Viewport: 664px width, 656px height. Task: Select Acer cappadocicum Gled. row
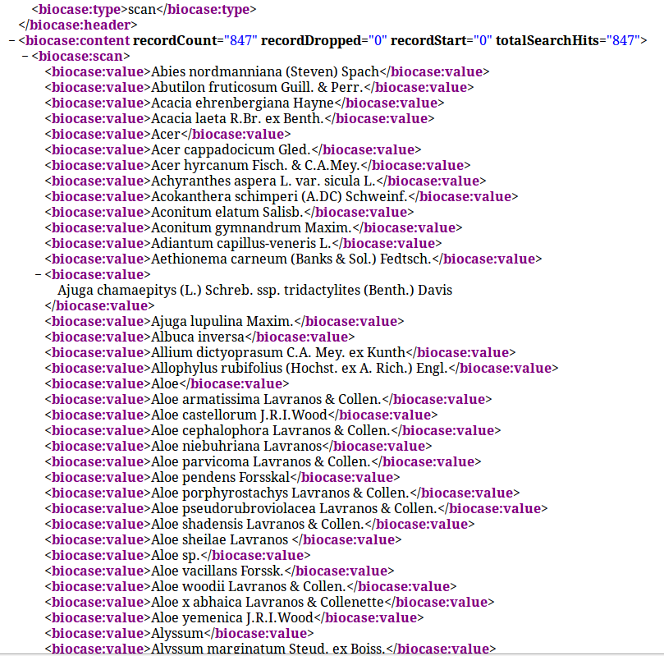[233, 150]
